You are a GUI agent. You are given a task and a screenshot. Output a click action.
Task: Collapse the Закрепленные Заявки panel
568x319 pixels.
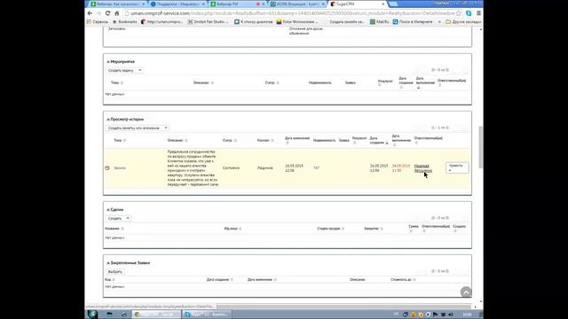point(108,263)
